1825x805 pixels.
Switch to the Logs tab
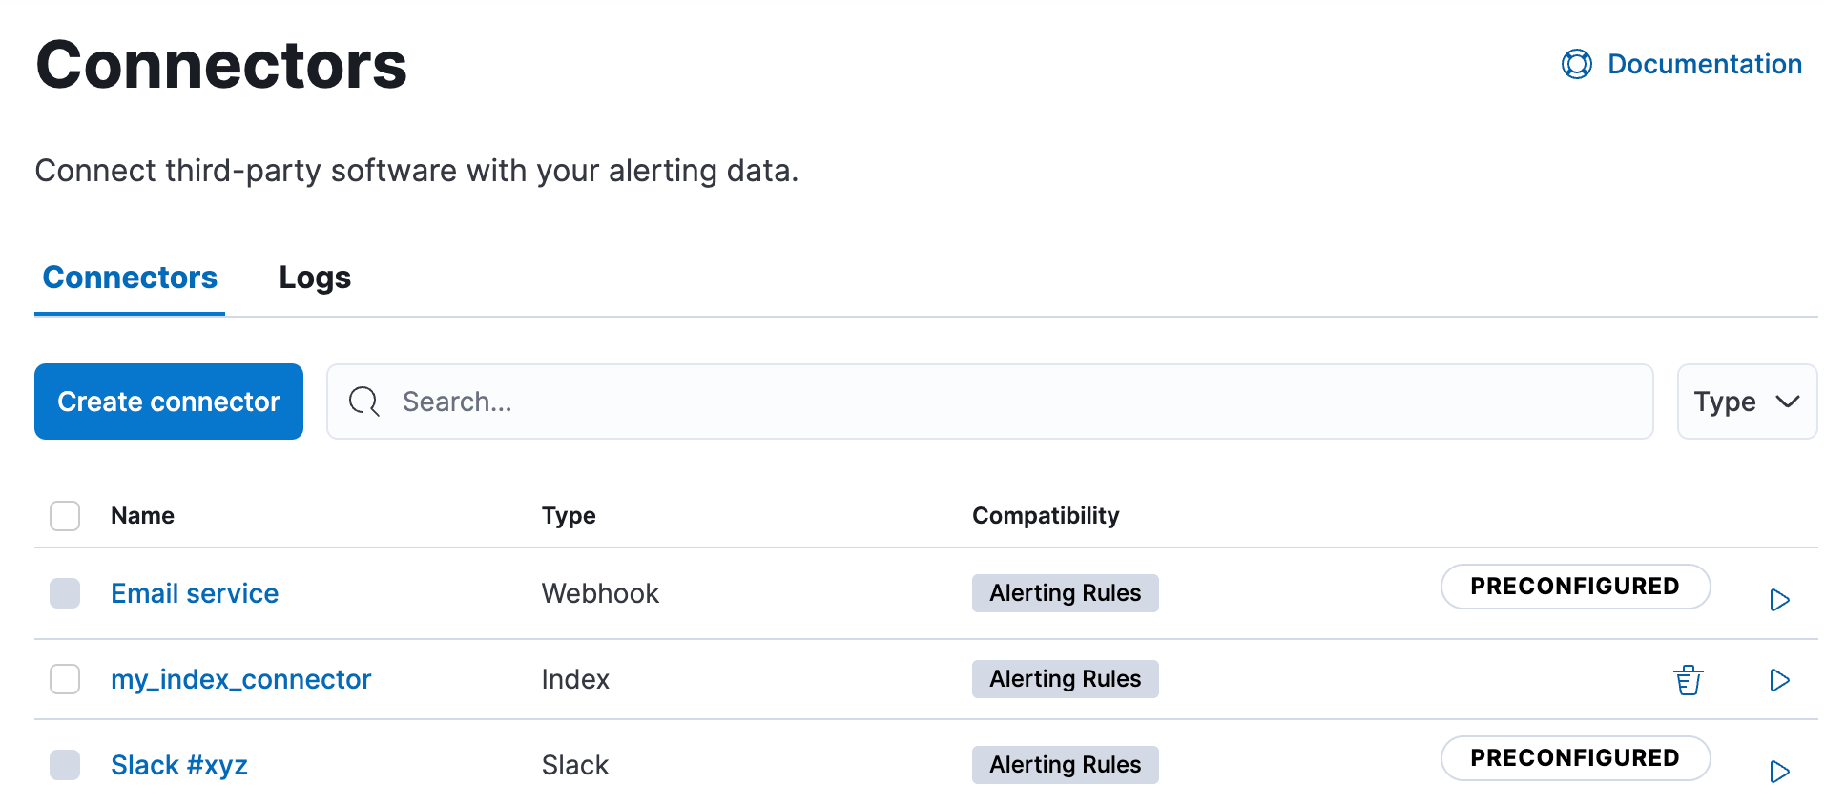point(315,278)
